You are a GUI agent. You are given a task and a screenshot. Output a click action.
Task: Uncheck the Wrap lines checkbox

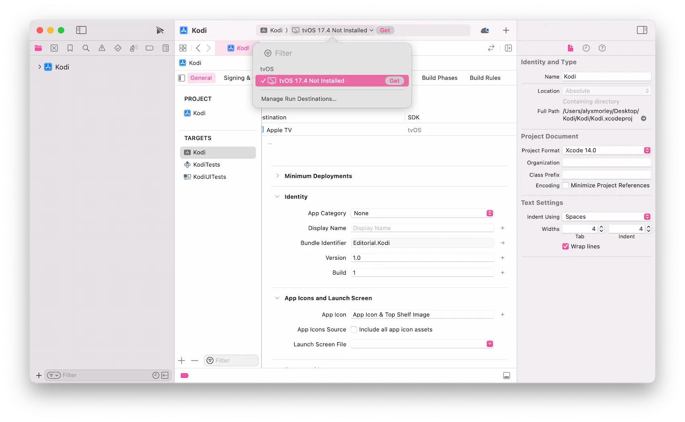tap(566, 246)
